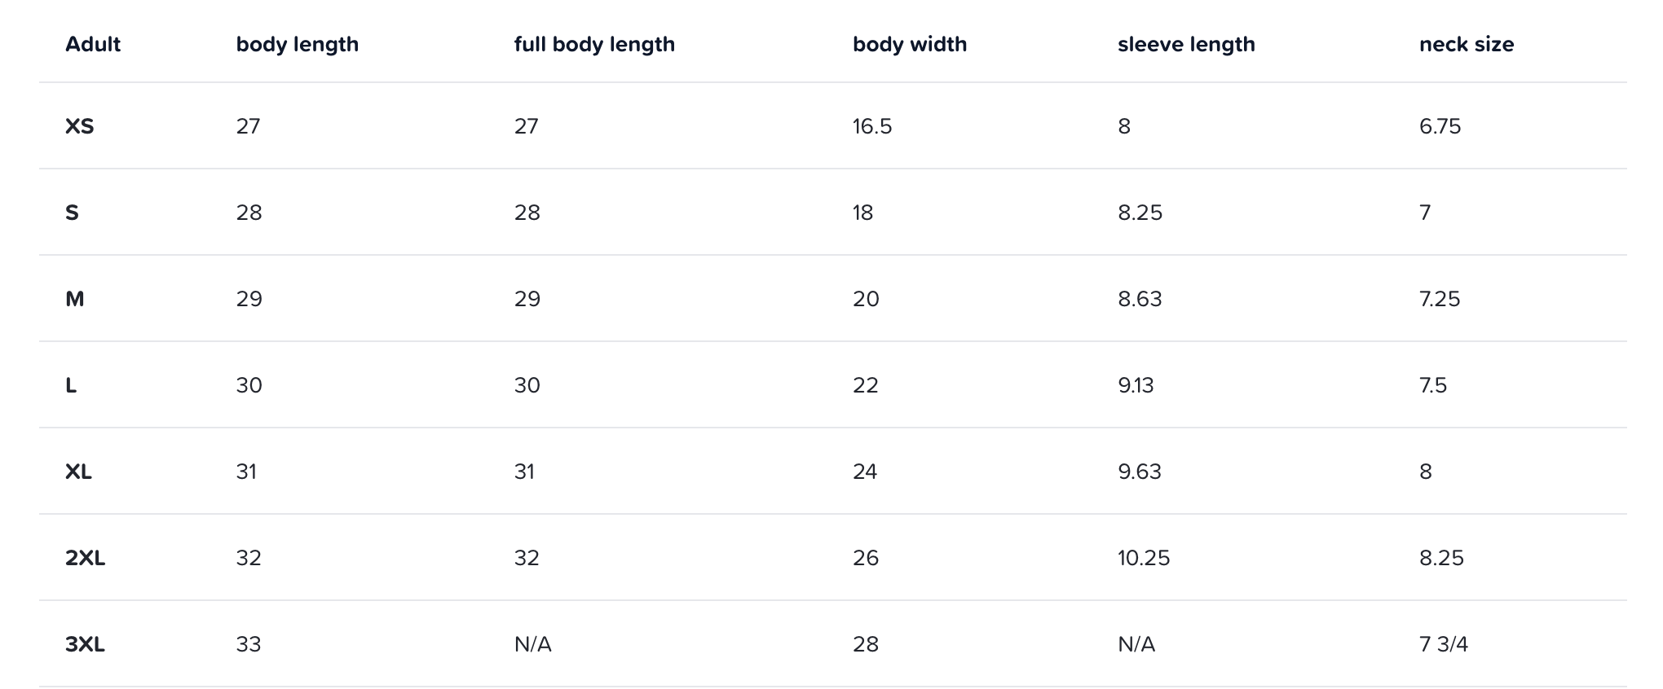This screenshot has height=689, width=1663.
Task: Click the 6.75 neck size value
Action: click(1440, 126)
